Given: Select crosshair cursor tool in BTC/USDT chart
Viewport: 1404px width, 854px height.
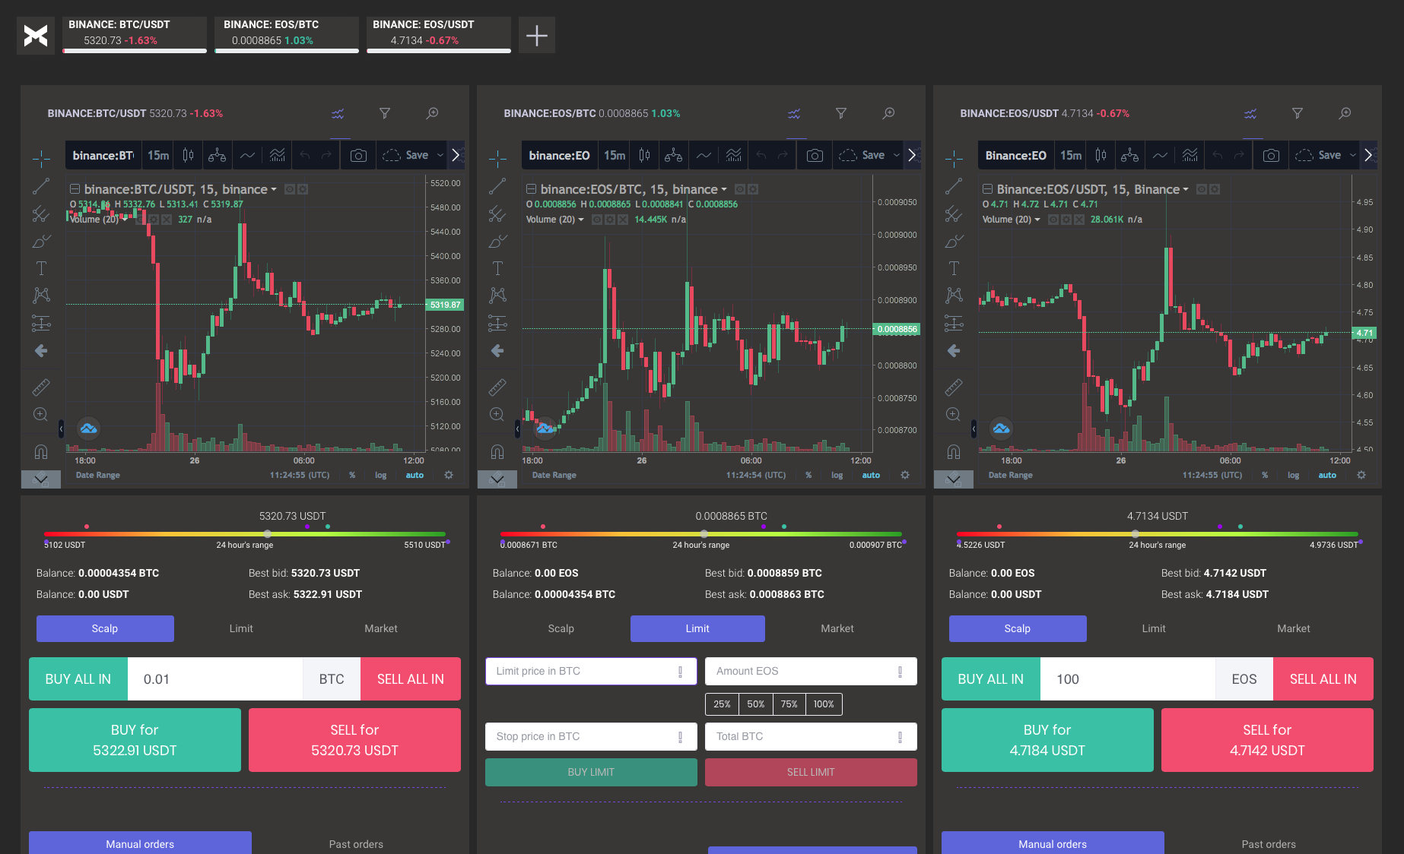Looking at the screenshot, I should coord(41,158).
